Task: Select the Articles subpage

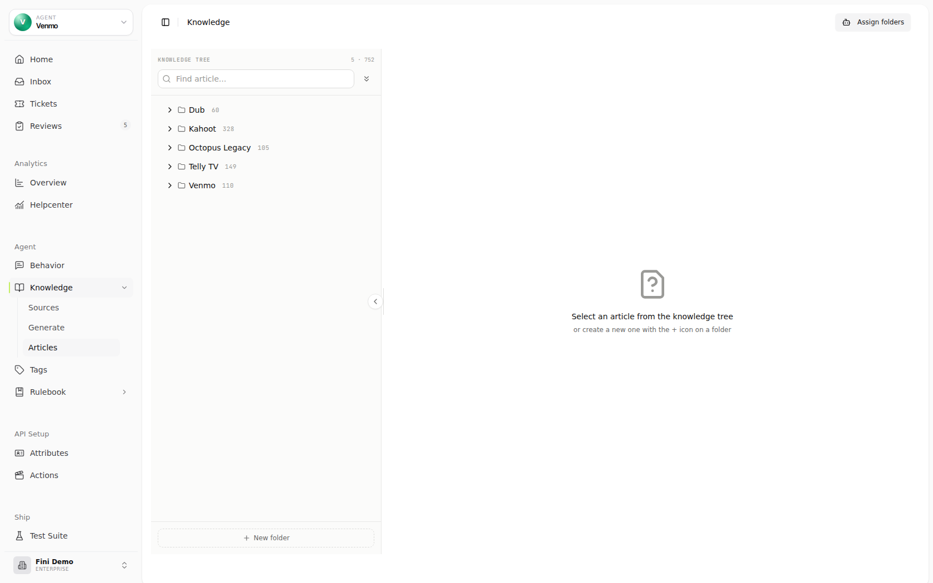Action: click(x=71, y=348)
